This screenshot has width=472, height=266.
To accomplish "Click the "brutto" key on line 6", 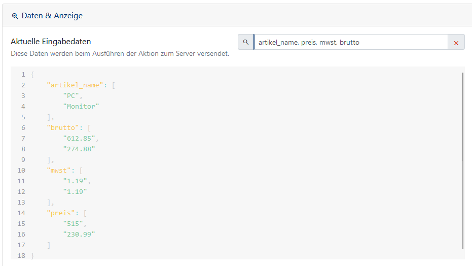I will (63, 128).
